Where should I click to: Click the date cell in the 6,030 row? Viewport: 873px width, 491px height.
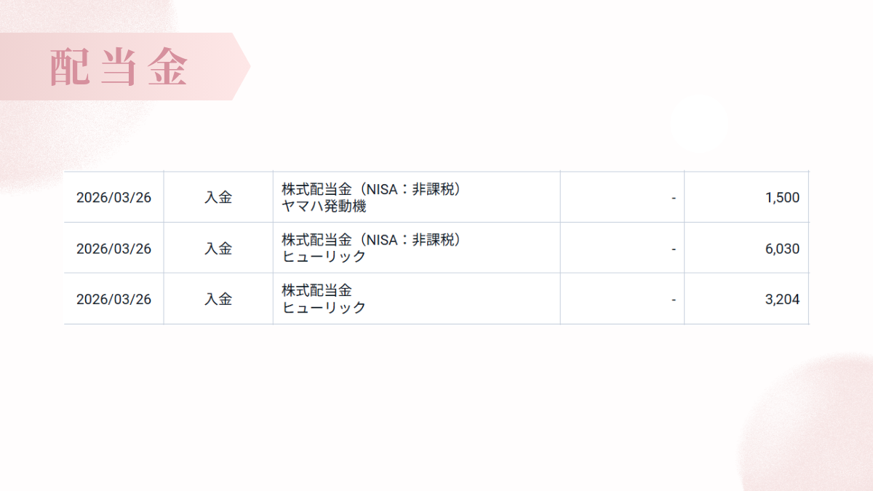(113, 249)
